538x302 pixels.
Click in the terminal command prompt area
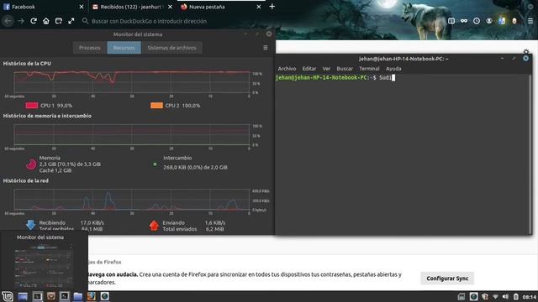pyautogui.click(x=402, y=154)
